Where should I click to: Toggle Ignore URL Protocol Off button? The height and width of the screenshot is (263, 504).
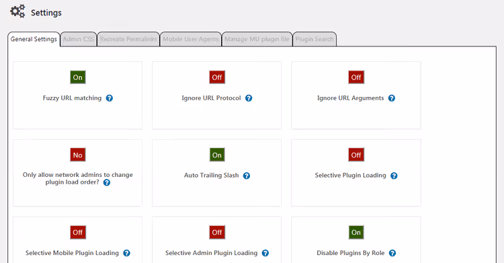pos(217,77)
